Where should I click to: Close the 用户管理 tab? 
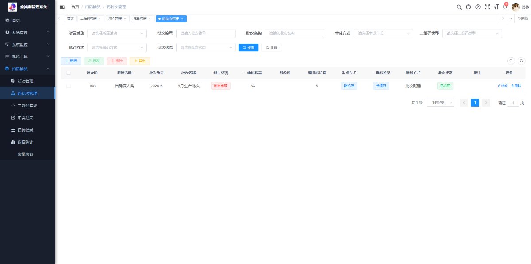click(125, 19)
